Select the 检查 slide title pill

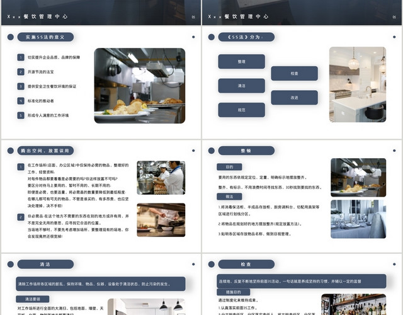[x=246, y=264]
